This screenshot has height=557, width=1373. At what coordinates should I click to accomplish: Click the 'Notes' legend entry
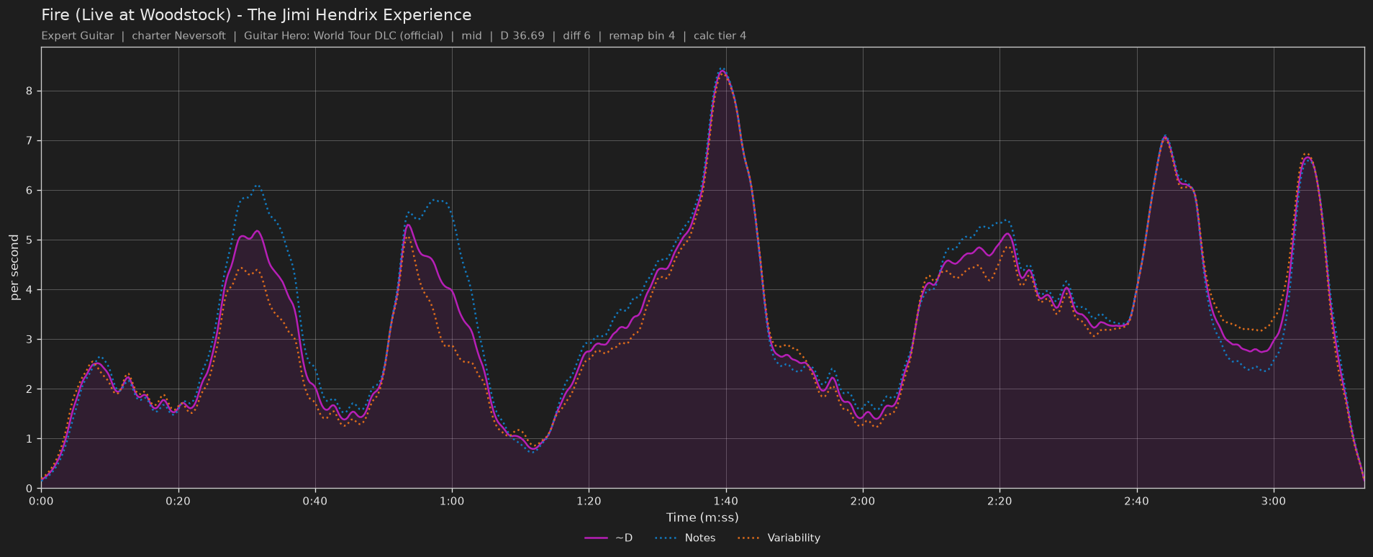coord(685,538)
